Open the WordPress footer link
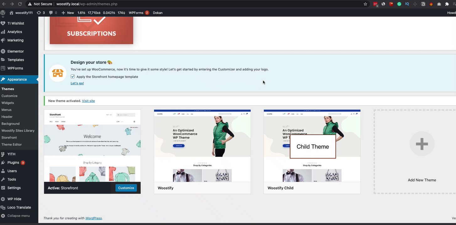Image resolution: width=456 pixels, height=225 pixels. 93,218
